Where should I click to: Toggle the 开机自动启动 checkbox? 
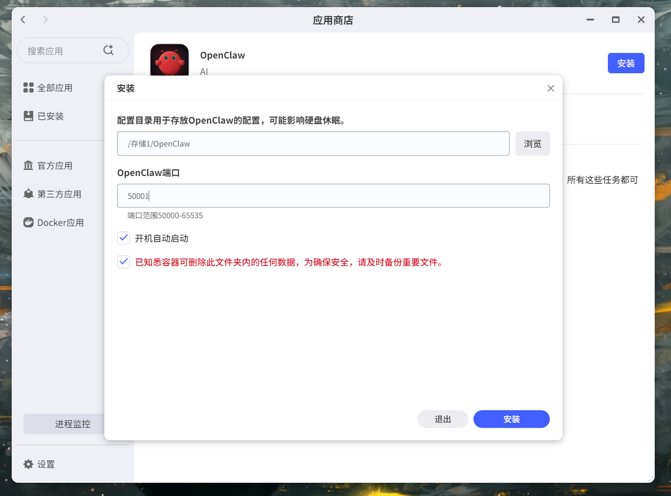click(x=123, y=238)
